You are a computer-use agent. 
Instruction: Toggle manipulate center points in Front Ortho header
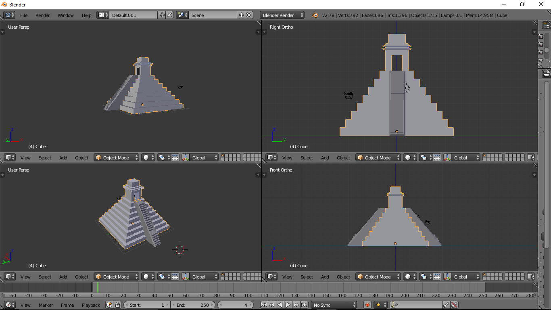click(x=437, y=277)
